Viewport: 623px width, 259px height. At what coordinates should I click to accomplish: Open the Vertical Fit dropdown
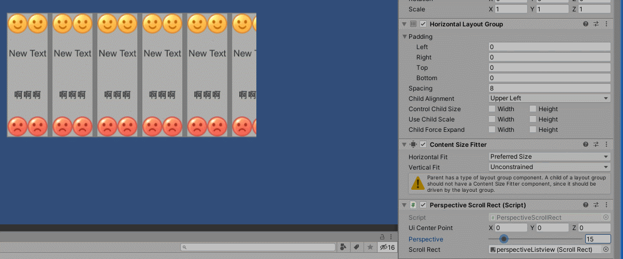point(550,167)
